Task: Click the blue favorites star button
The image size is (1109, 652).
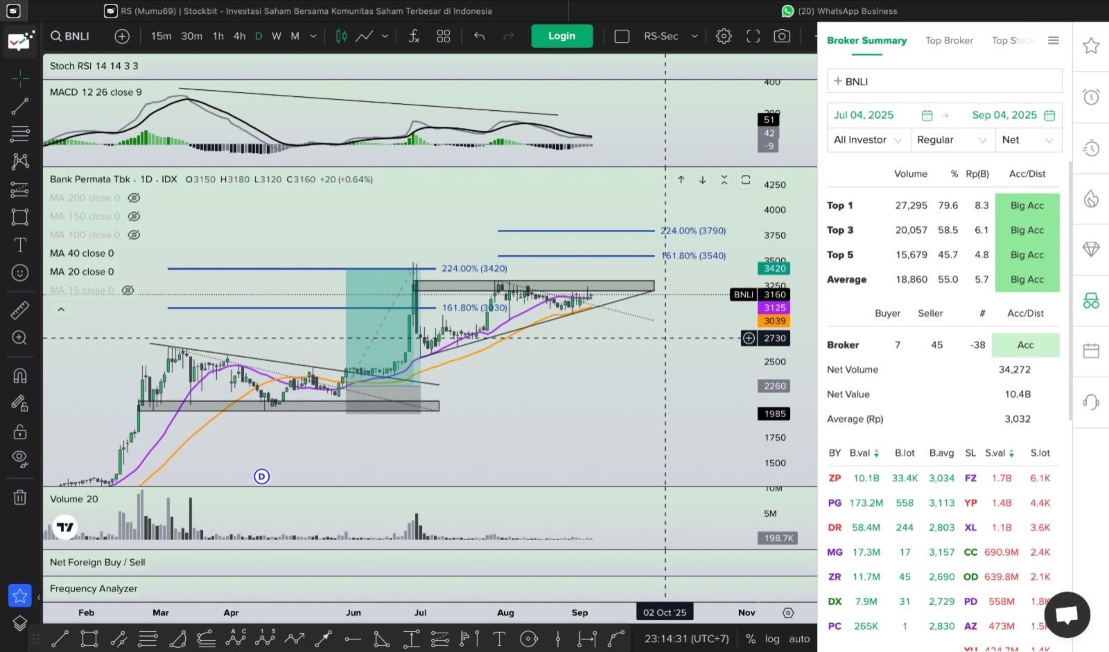Action: pos(20,596)
